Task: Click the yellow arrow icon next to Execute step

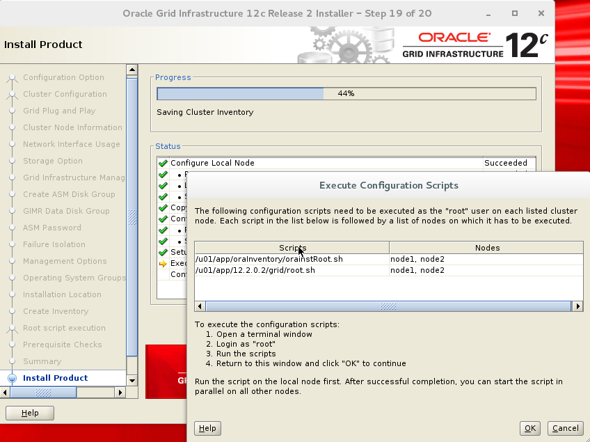Action: click(162, 263)
